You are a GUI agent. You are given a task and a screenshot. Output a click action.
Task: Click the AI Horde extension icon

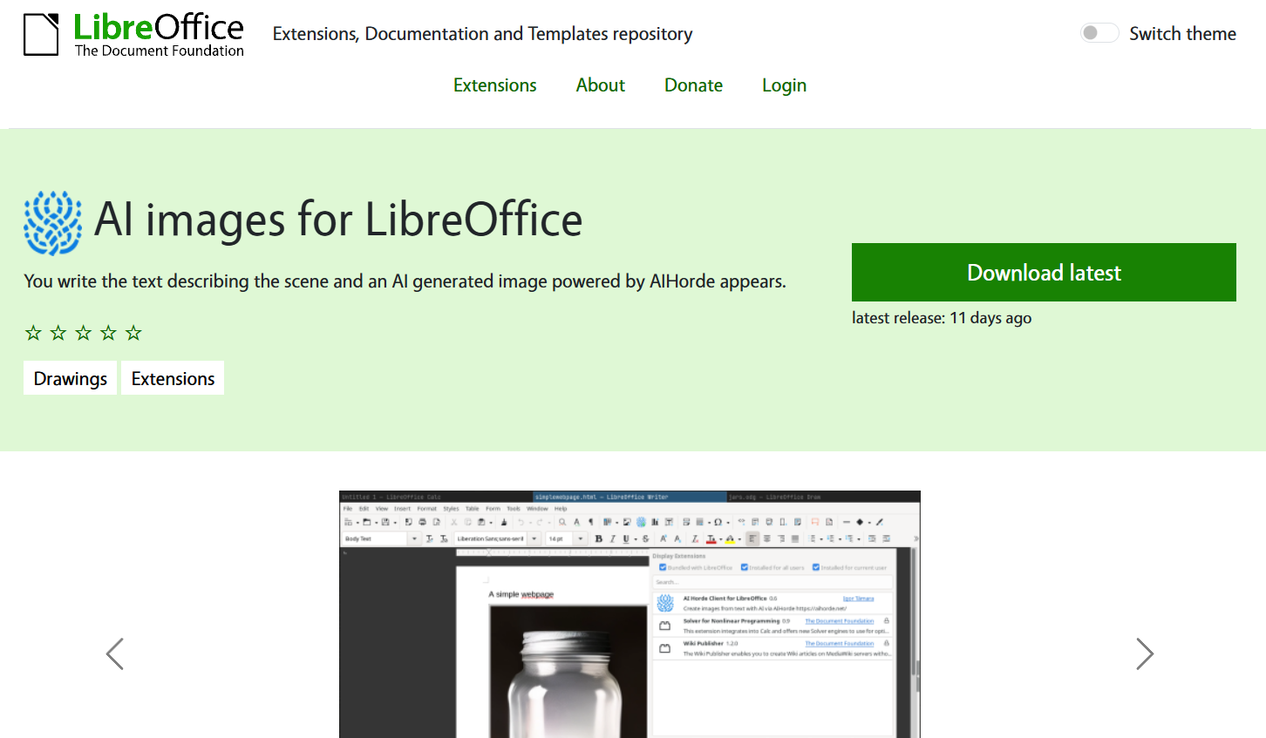(x=52, y=223)
